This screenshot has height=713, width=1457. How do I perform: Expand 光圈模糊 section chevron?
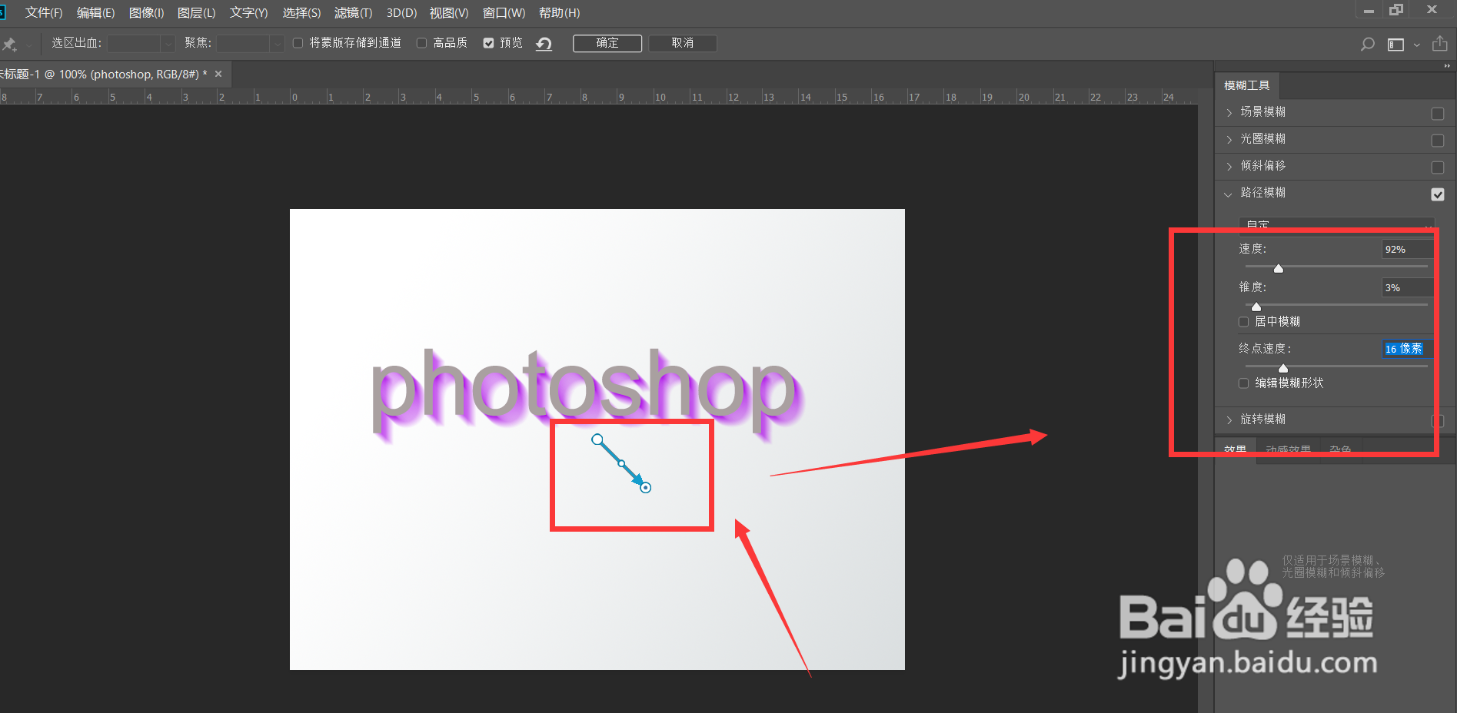tap(1229, 140)
